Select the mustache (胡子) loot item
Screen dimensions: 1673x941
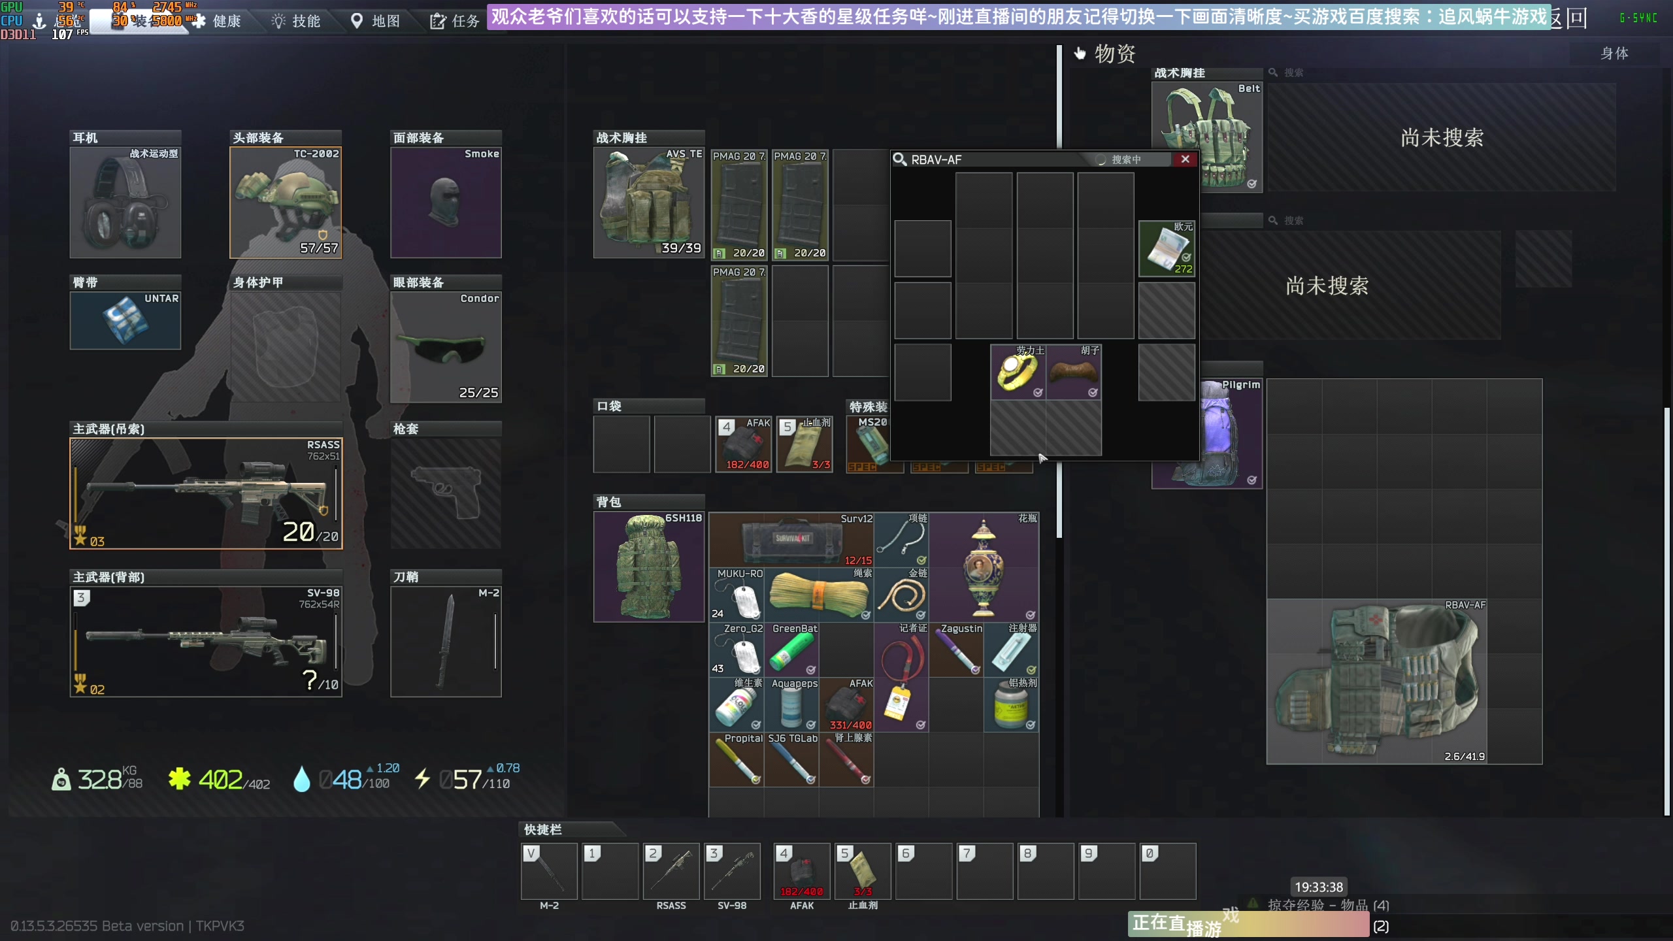1073,372
